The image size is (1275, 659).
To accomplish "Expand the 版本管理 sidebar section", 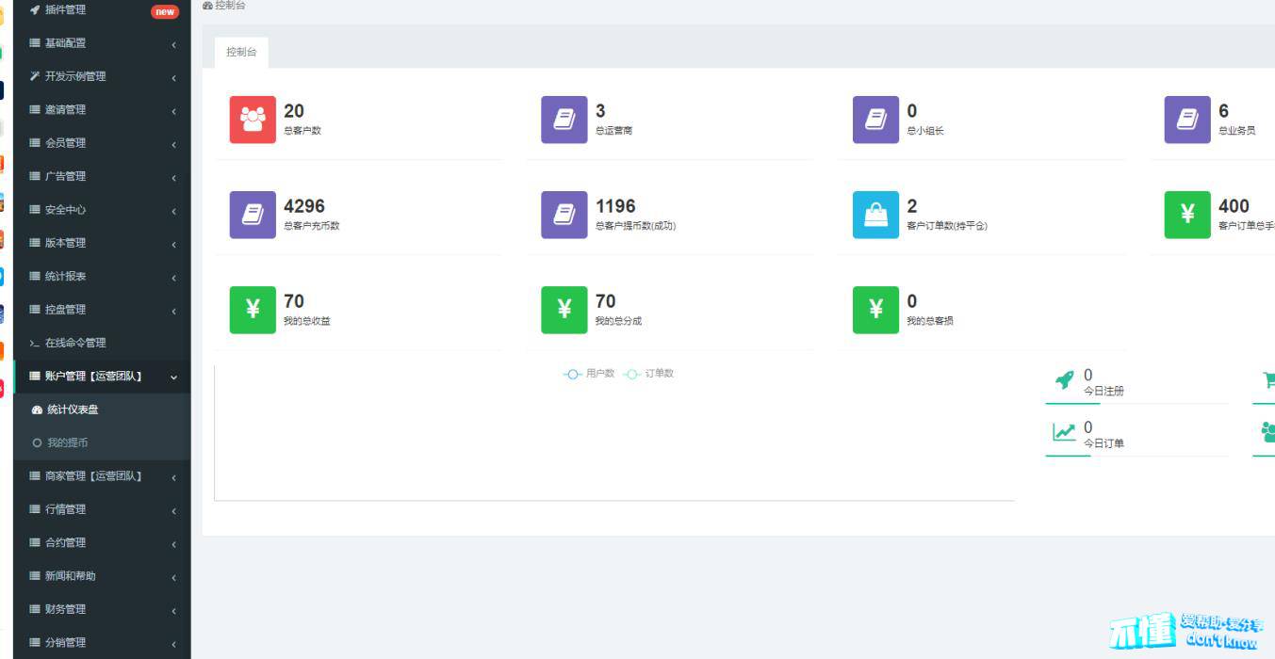I will [x=102, y=243].
